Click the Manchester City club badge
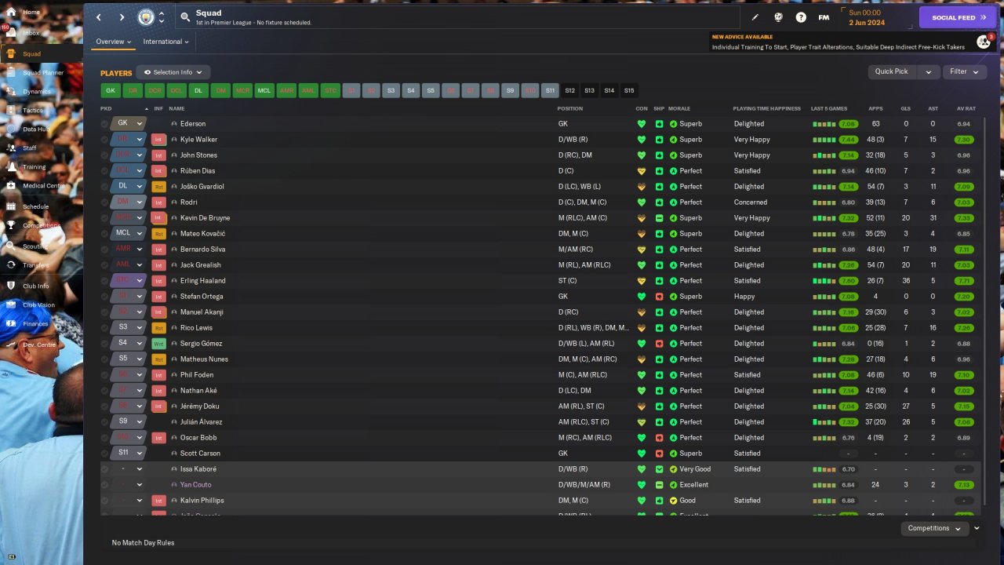 pyautogui.click(x=146, y=17)
